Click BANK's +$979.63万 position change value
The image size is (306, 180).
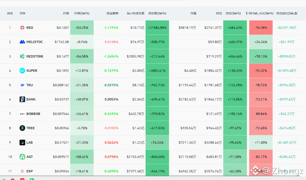(287, 99)
